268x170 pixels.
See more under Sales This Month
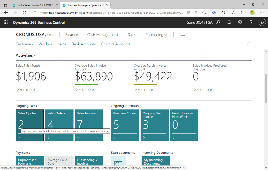(25, 89)
